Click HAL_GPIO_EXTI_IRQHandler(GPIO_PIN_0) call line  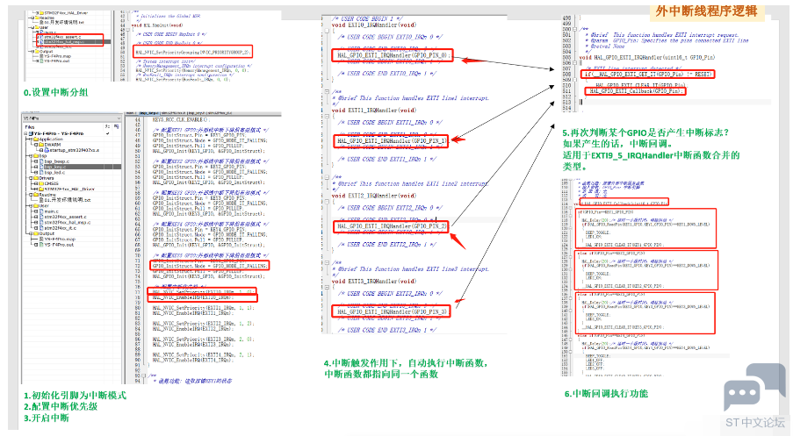pyautogui.click(x=393, y=55)
